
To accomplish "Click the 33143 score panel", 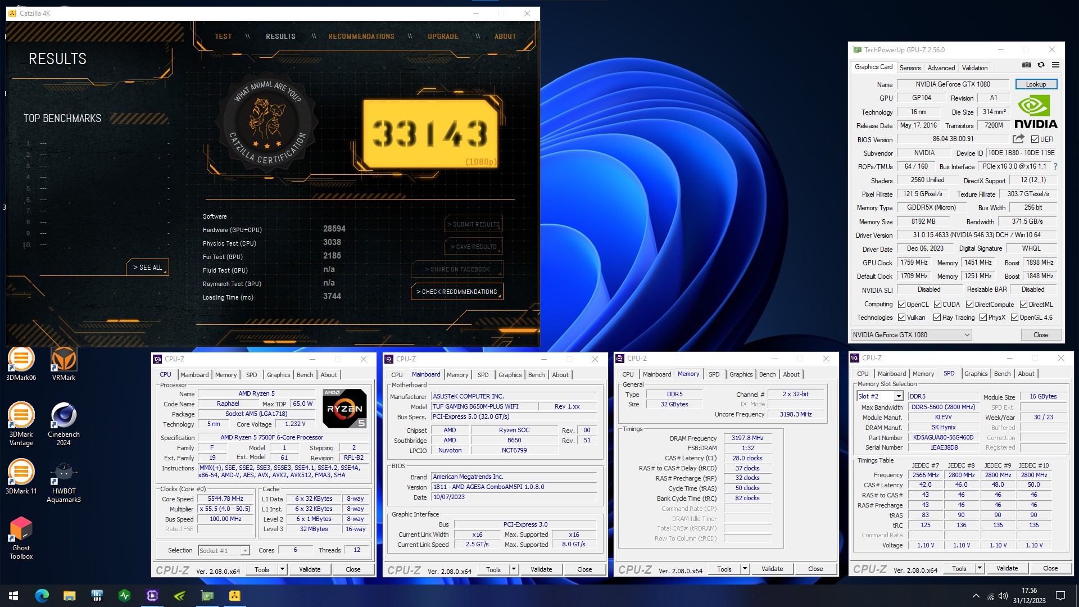I will click(x=430, y=134).
